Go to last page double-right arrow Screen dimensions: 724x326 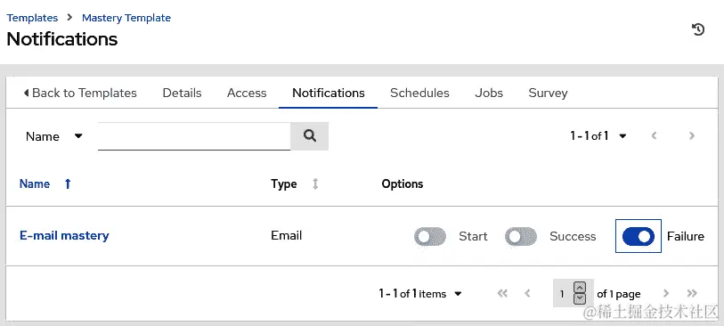pyautogui.click(x=691, y=293)
